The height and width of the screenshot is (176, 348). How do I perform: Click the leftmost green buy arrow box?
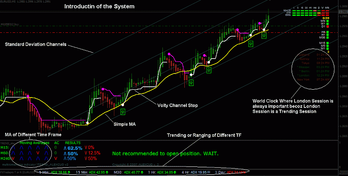pos(123,111)
